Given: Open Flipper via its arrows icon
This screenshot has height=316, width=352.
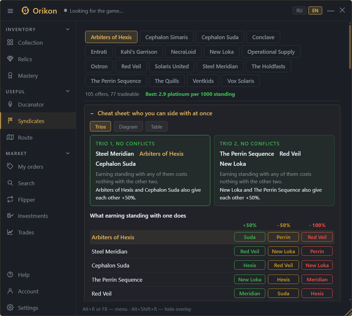Looking at the screenshot, I should click(10, 199).
